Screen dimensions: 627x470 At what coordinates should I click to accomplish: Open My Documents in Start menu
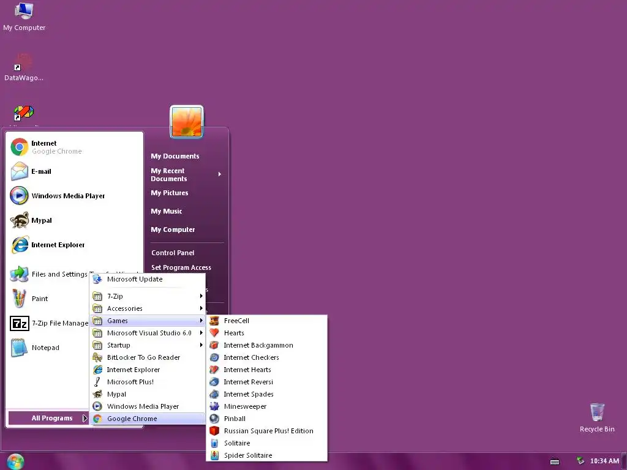(175, 156)
